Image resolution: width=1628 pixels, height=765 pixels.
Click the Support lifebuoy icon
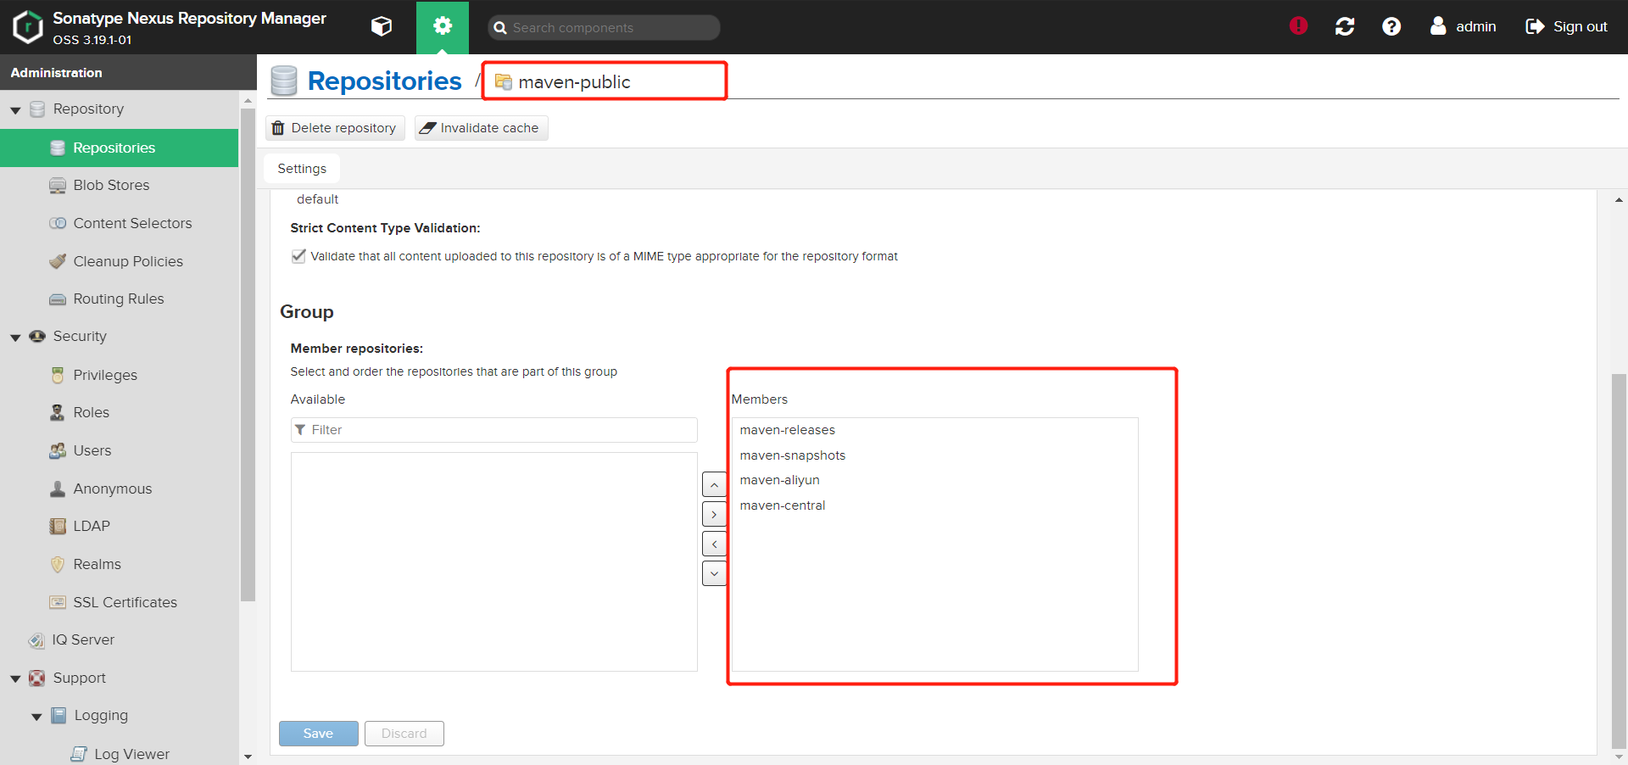coord(37,678)
